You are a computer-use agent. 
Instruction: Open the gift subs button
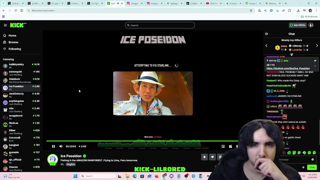[x=220, y=157]
